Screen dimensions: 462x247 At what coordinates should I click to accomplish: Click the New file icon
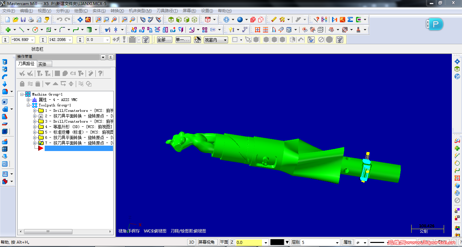coord(7,20)
